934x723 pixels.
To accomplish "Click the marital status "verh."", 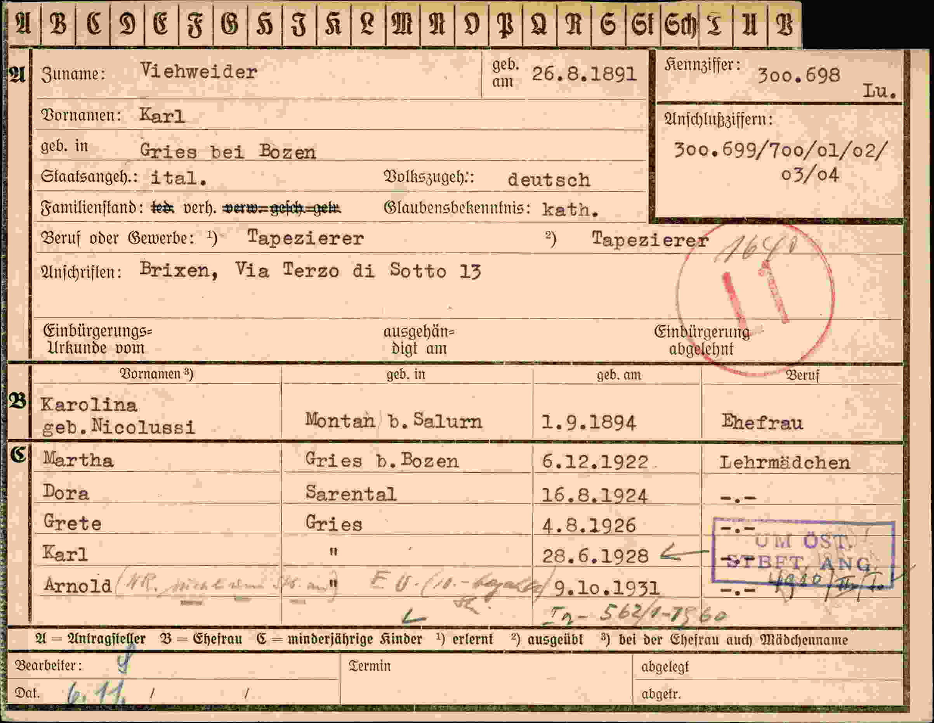I will 200,209.
